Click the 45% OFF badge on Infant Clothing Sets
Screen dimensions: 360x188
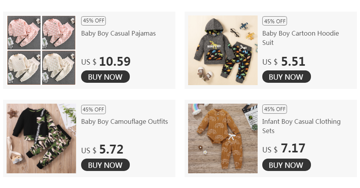[x=274, y=109]
